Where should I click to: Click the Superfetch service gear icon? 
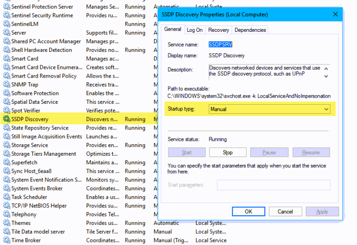pos(7,162)
